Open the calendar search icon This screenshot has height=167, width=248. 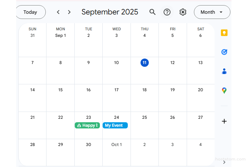point(153,12)
